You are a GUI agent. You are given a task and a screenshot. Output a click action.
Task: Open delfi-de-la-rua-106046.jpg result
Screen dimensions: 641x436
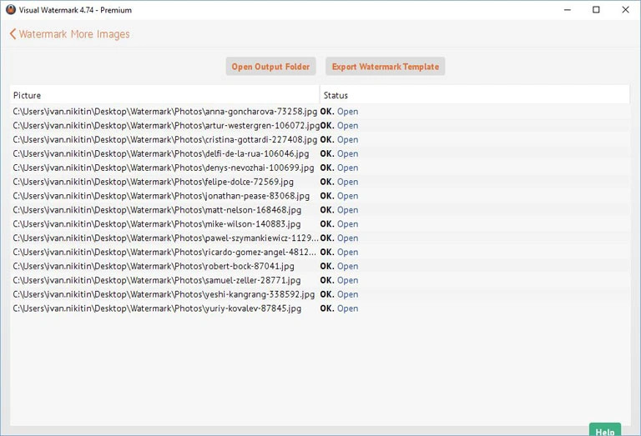coord(348,154)
